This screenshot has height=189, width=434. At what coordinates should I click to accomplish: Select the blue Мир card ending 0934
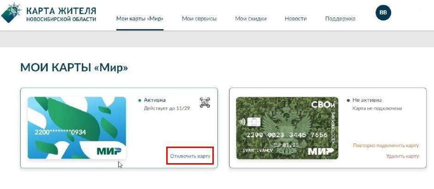(77, 128)
